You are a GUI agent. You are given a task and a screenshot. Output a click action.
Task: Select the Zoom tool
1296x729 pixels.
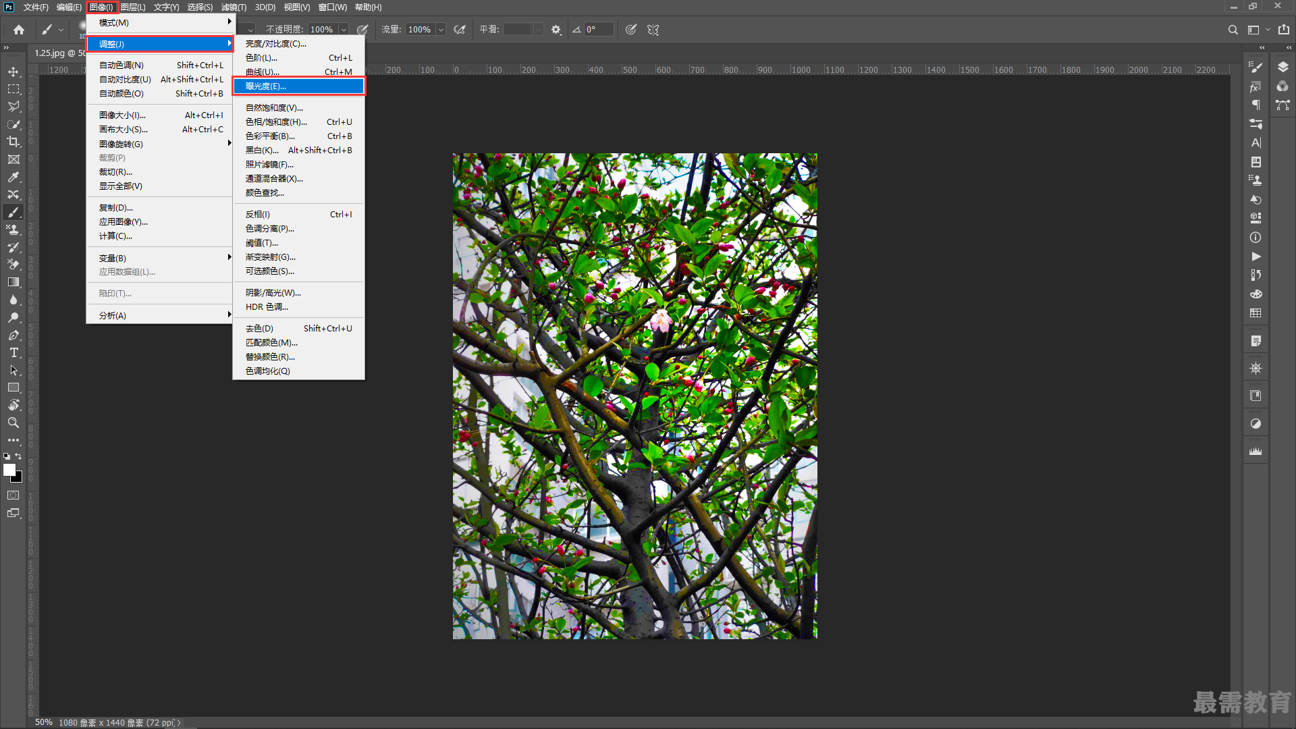13,423
